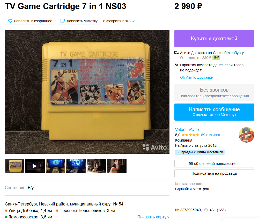Open the Об Авито Доставке link
Viewport: 259px width, 221px height.
pos(196,77)
